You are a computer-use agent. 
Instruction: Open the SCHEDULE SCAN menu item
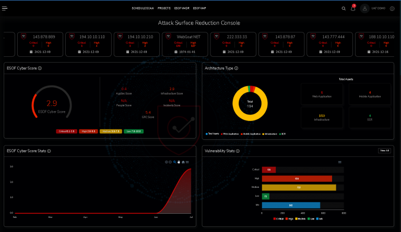click(x=143, y=8)
